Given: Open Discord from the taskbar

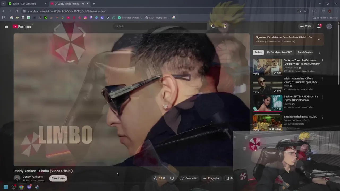Looking at the screenshot, I should 29,187.
